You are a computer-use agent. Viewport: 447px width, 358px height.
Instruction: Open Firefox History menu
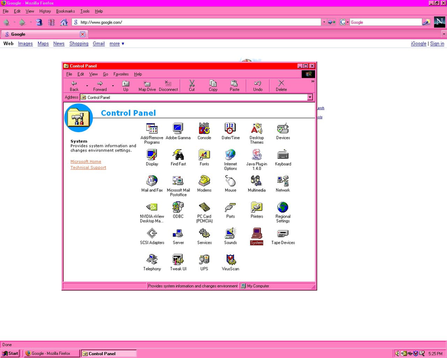coord(45,11)
